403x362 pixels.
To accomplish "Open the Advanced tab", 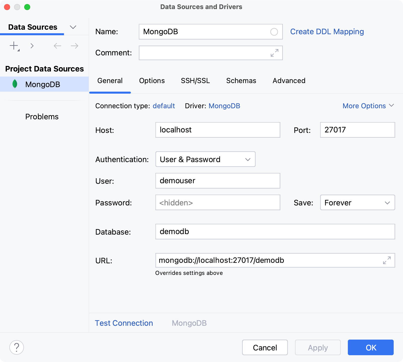I will [x=289, y=81].
